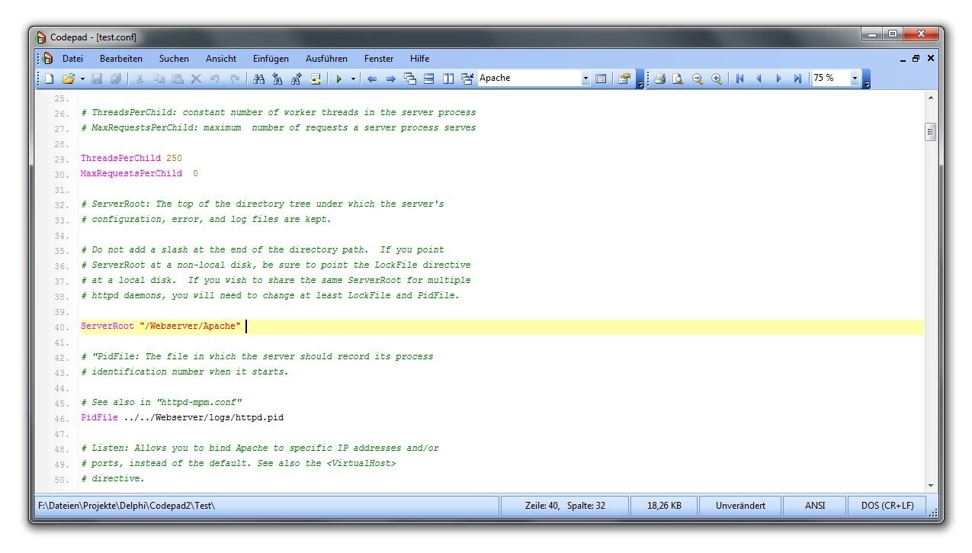Click the ANSI encoding indicator
The height and width of the screenshot is (553, 972).
click(x=814, y=505)
